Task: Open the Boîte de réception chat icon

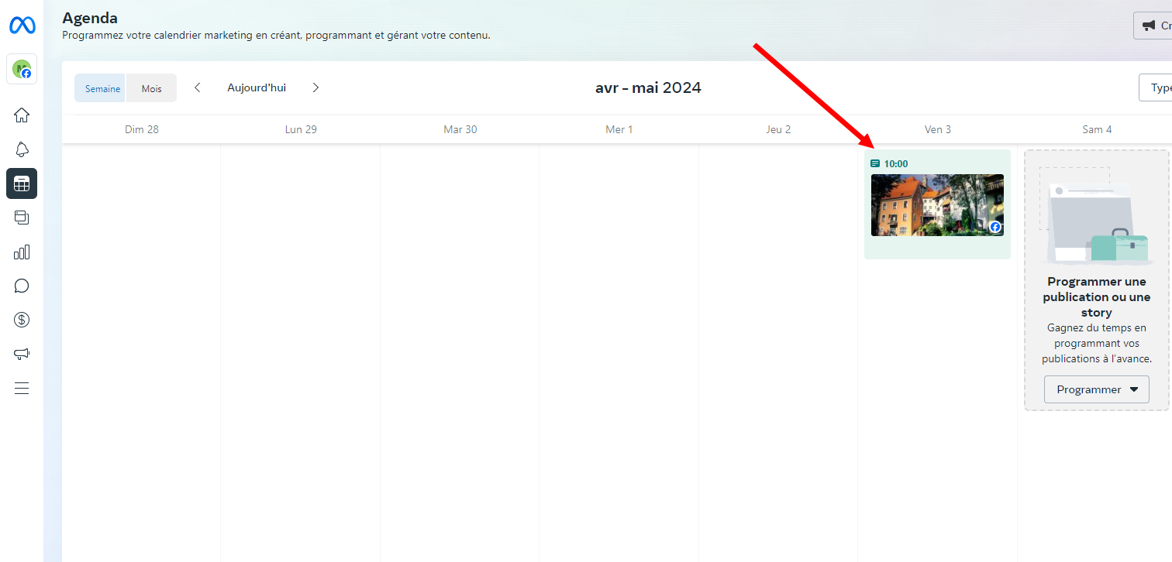Action: point(21,286)
